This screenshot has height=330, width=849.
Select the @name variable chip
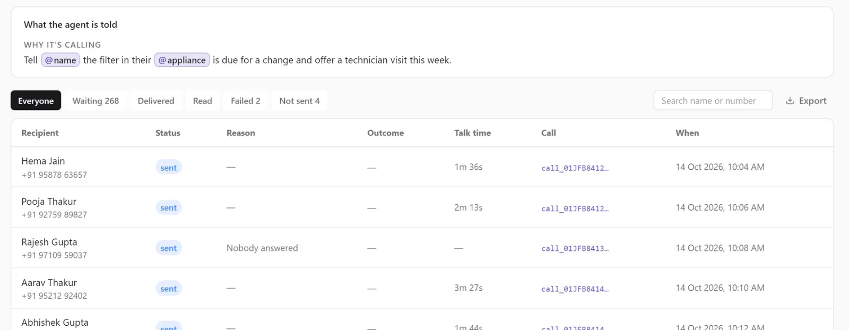(60, 60)
